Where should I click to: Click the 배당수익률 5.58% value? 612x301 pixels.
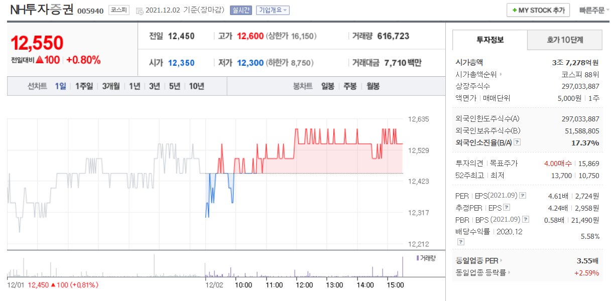[589, 236]
